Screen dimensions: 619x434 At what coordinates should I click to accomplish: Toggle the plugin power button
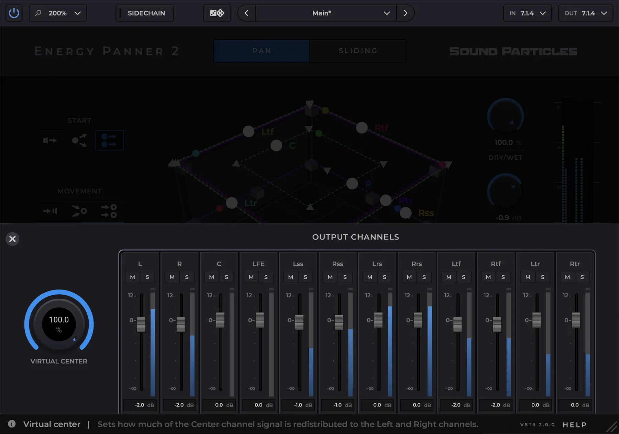14,13
